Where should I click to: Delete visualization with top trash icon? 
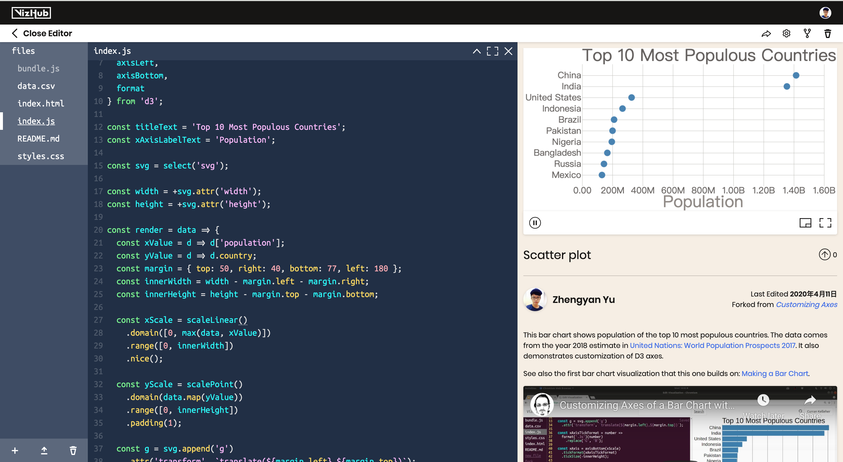[x=827, y=33]
